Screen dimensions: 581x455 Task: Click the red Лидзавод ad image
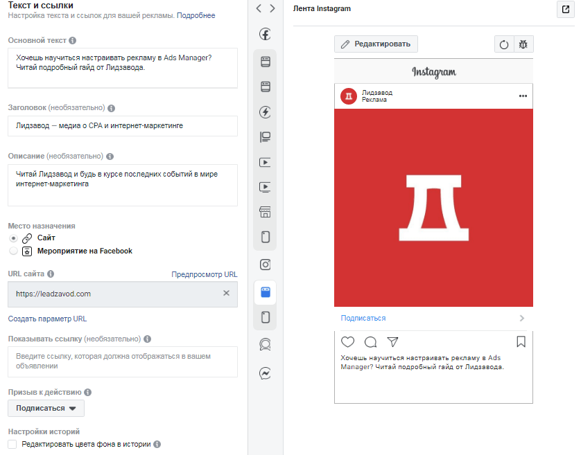click(x=433, y=208)
